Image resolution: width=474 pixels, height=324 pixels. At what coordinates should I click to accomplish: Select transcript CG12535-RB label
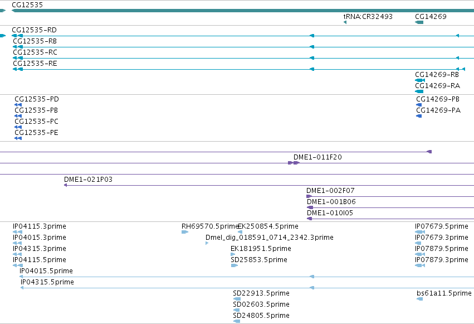click(35, 41)
